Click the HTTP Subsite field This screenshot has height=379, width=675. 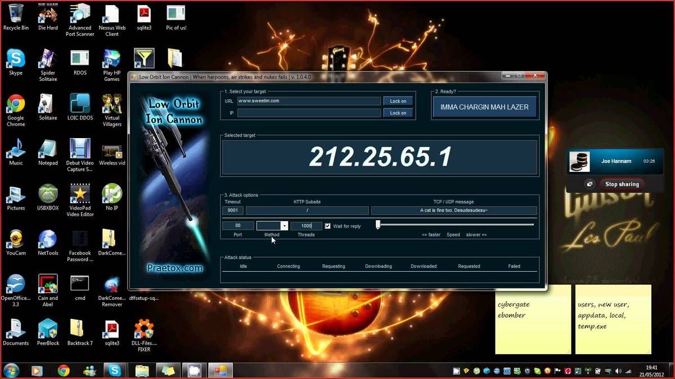[307, 211]
